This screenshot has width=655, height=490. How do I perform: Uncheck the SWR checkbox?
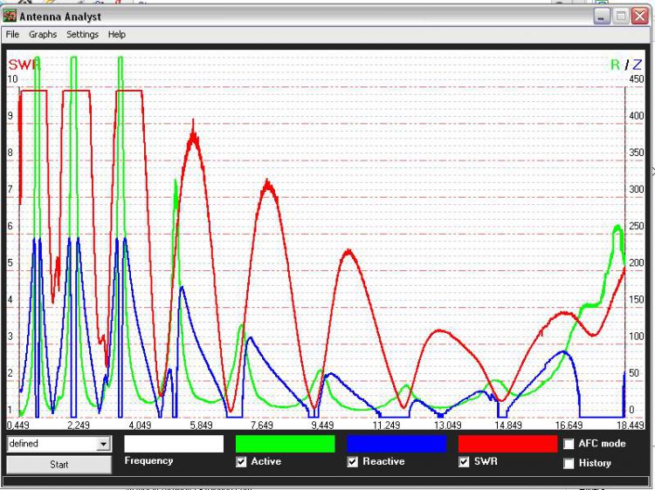[x=464, y=461]
